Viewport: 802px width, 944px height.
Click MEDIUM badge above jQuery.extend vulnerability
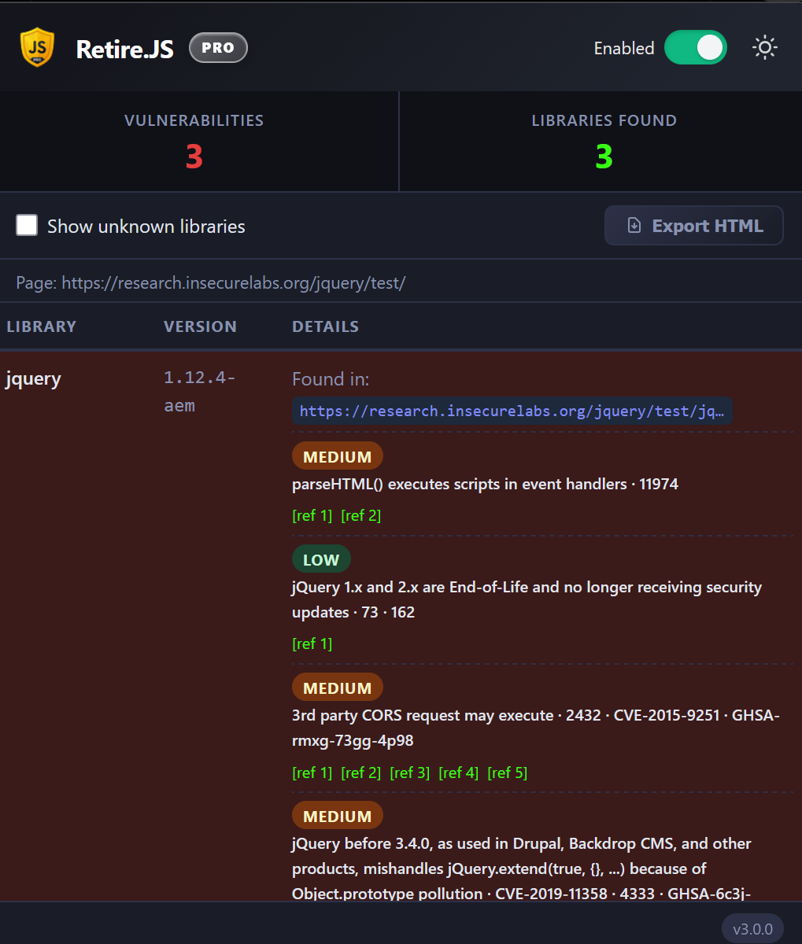click(x=337, y=816)
